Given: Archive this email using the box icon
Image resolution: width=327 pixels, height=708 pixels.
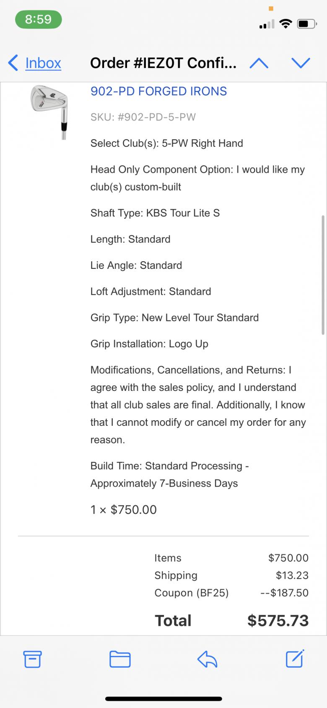Looking at the screenshot, I should click(x=32, y=659).
